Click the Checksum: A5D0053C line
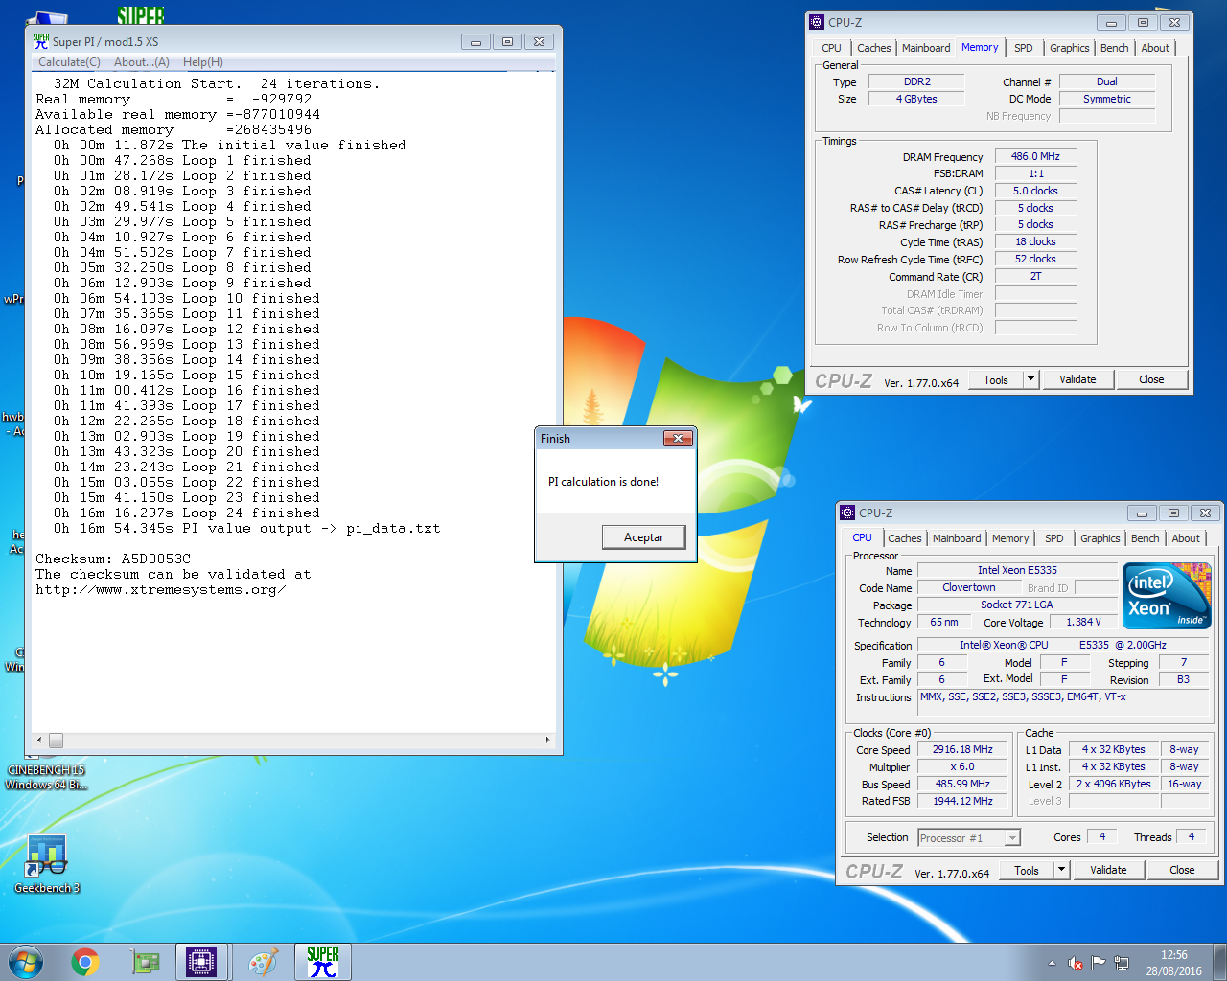This screenshot has width=1227, height=981. 113,559
